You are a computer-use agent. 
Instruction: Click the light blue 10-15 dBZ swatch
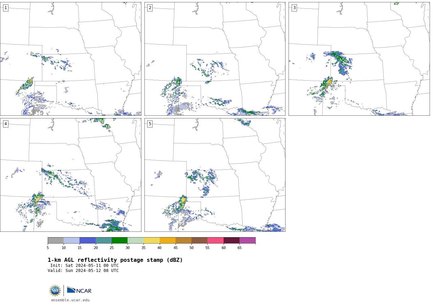point(71,240)
